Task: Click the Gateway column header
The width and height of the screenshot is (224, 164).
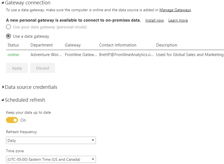Action: (73, 45)
